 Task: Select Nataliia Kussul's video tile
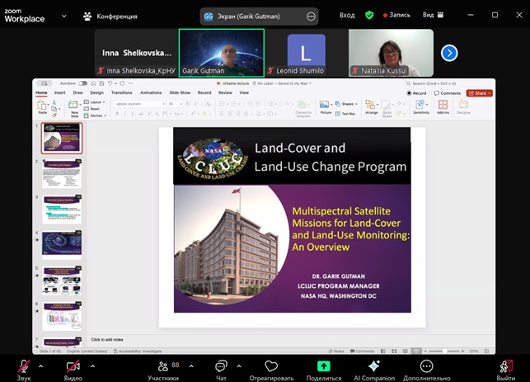tap(391, 53)
